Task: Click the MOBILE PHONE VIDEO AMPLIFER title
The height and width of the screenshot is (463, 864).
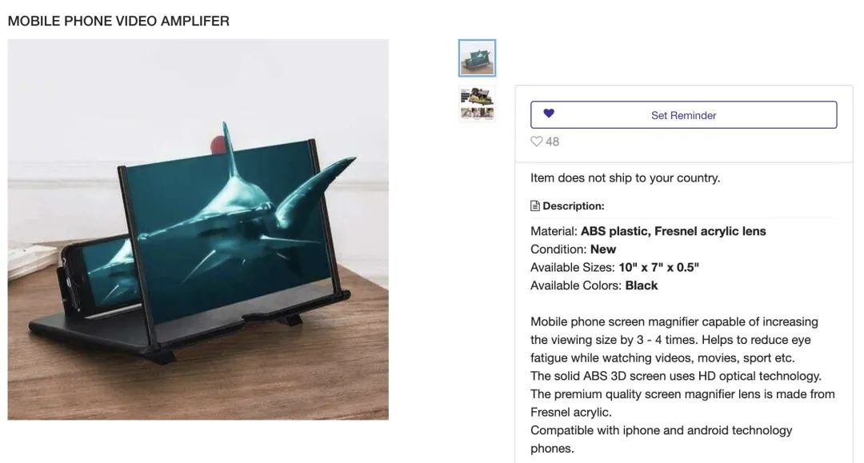Action: [118, 21]
